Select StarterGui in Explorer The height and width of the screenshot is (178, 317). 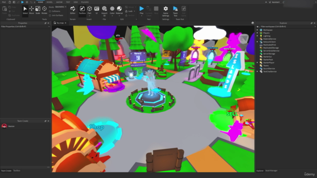tap(267, 57)
